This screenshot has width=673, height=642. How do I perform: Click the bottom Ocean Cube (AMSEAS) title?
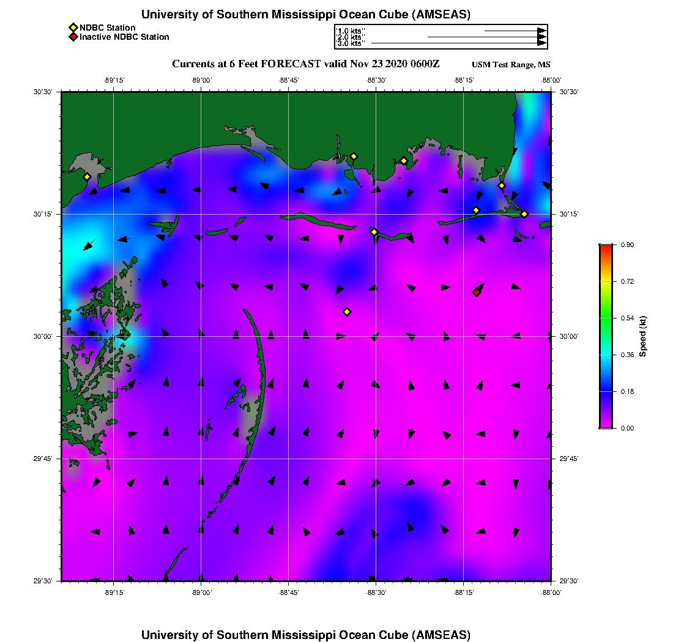point(306,635)
